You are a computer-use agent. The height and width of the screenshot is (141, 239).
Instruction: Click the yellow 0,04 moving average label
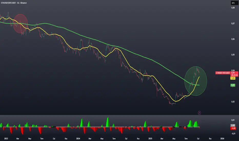pos(233,78)
